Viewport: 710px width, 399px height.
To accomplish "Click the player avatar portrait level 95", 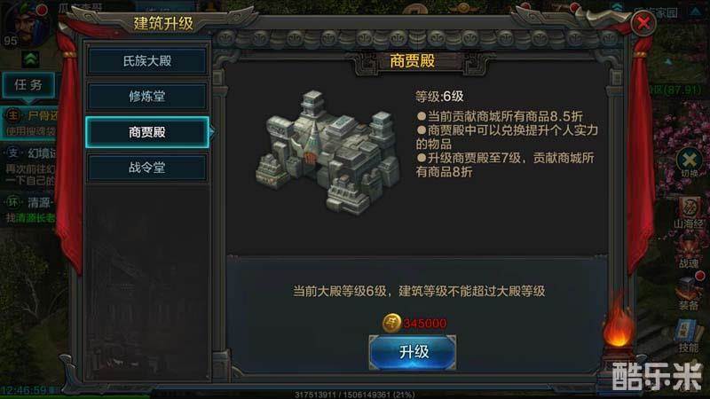I will tap(25, 24).
